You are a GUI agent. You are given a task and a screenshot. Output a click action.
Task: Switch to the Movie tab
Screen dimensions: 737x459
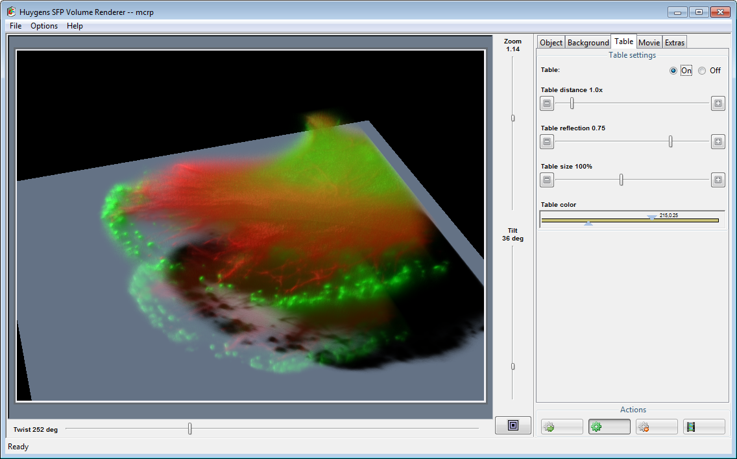(x=649, y=43)
